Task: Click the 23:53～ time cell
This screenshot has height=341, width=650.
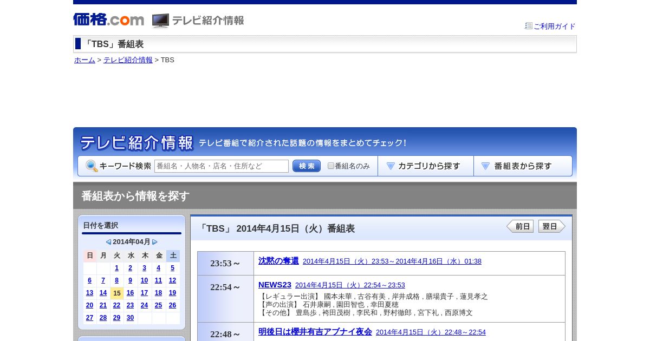Action: tap(225, 264)
